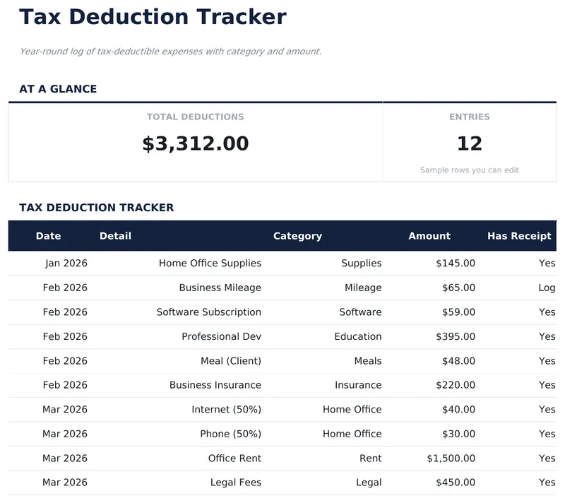Click the Business Mileage row entry
Screen dimensions: 565x503
221,288
